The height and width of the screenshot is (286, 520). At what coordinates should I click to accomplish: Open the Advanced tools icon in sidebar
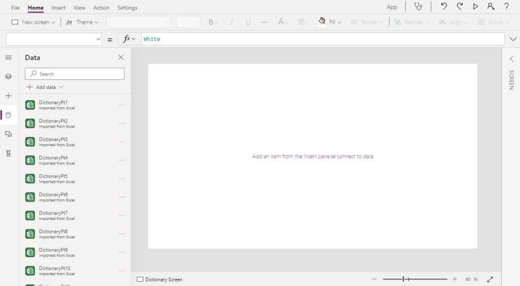[8, 153]
